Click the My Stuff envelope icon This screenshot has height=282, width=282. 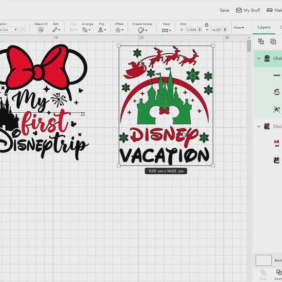[x=238, y=10]
